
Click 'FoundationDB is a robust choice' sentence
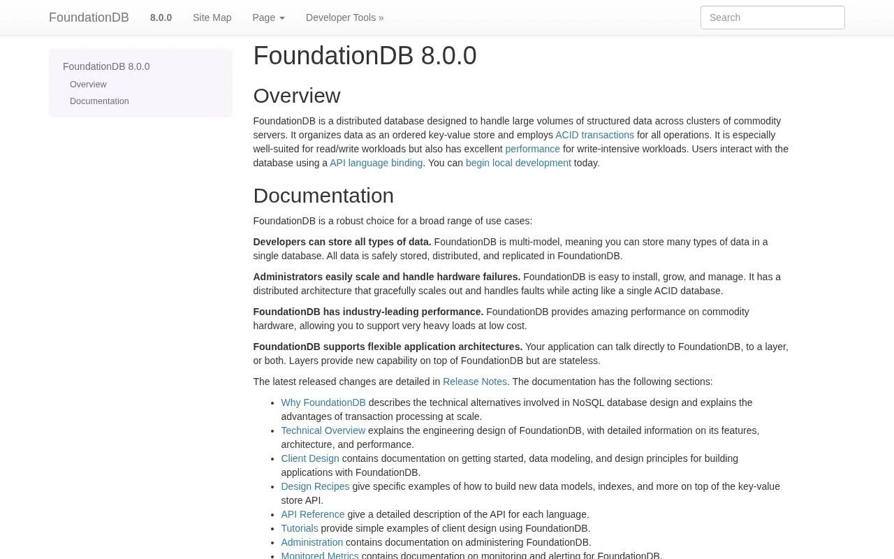tap(393, 221)
